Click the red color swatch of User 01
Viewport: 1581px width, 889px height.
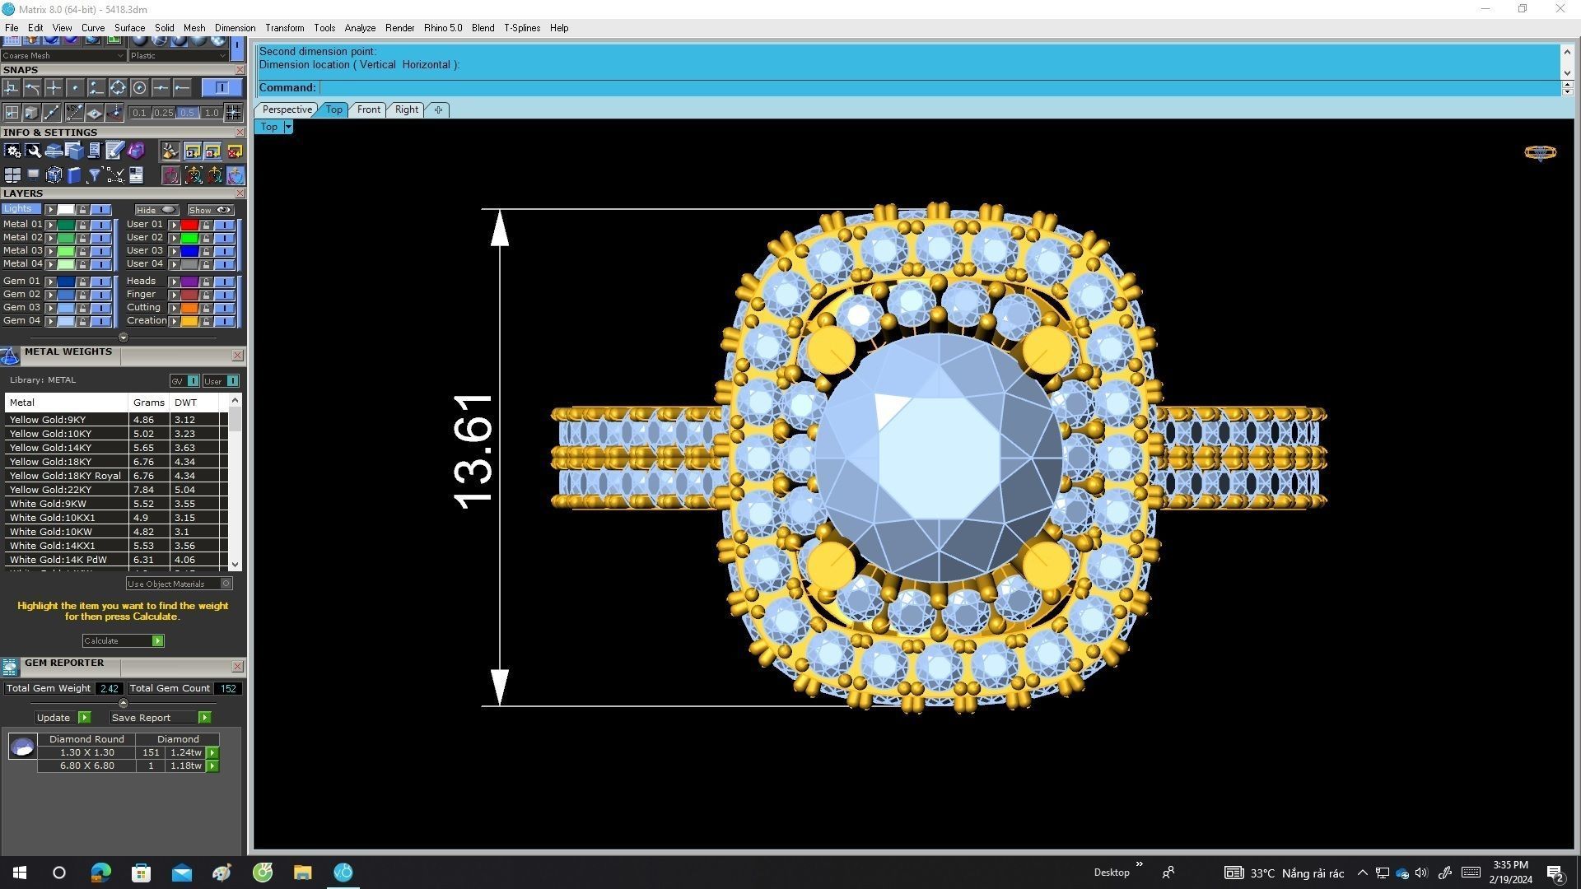pos(189,224)
